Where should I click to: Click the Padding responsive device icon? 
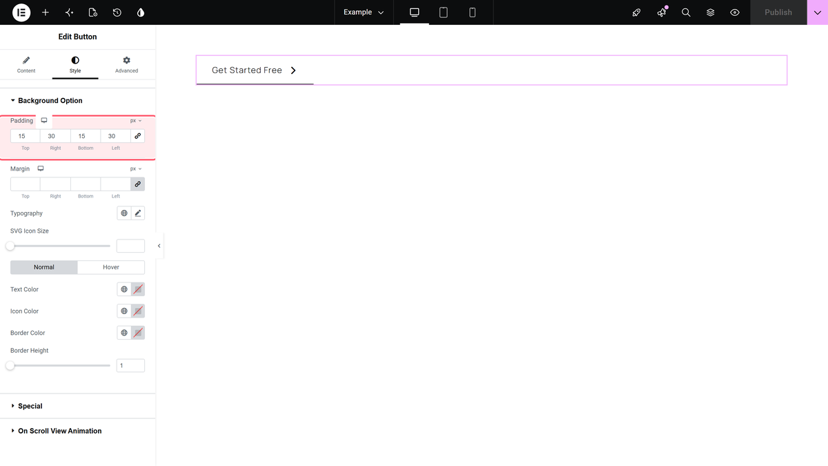(44, 120)
